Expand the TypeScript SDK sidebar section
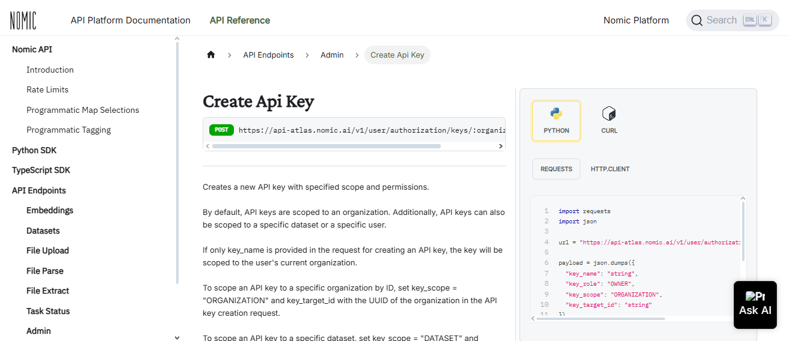The image size is (789, 341). click(x=41, y=170)
